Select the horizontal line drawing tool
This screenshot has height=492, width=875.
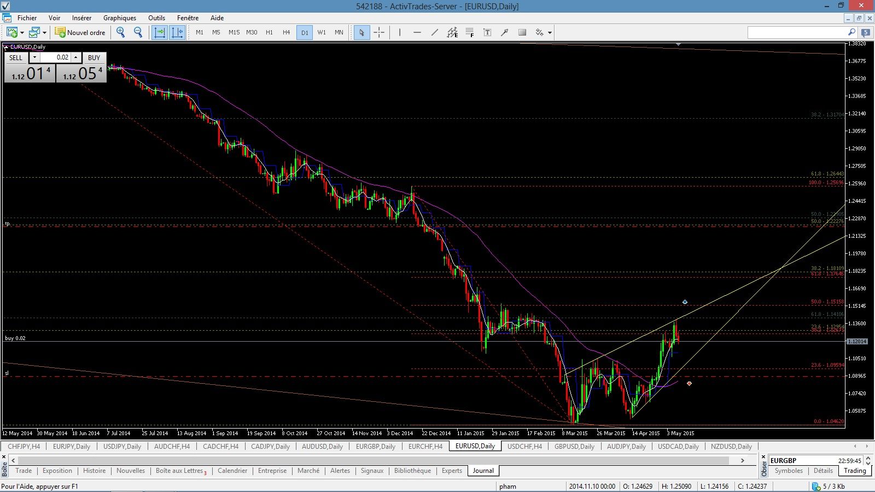pos(417,32)
